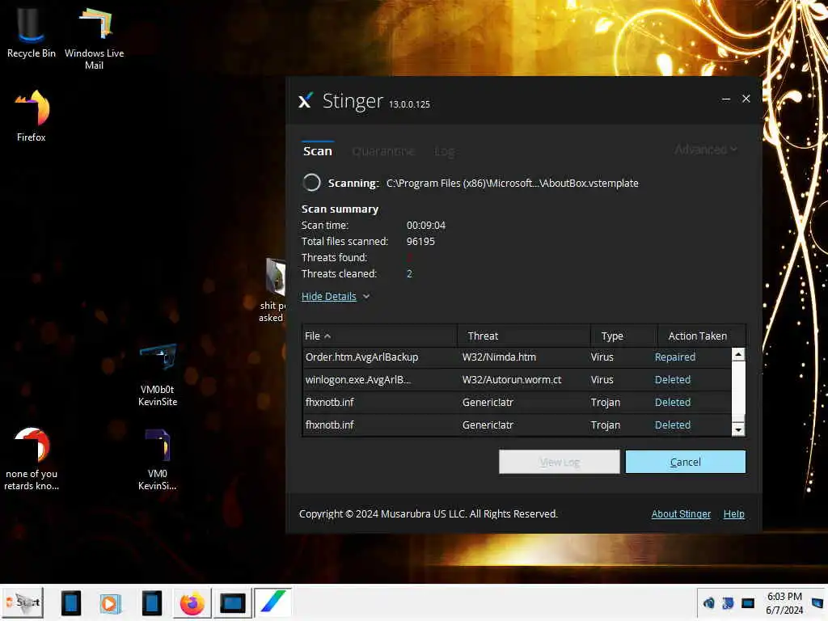The height and width of the screenshot is (621, 828).
Task: Click the show desktop corner icon
Action: tap(817, 603)
